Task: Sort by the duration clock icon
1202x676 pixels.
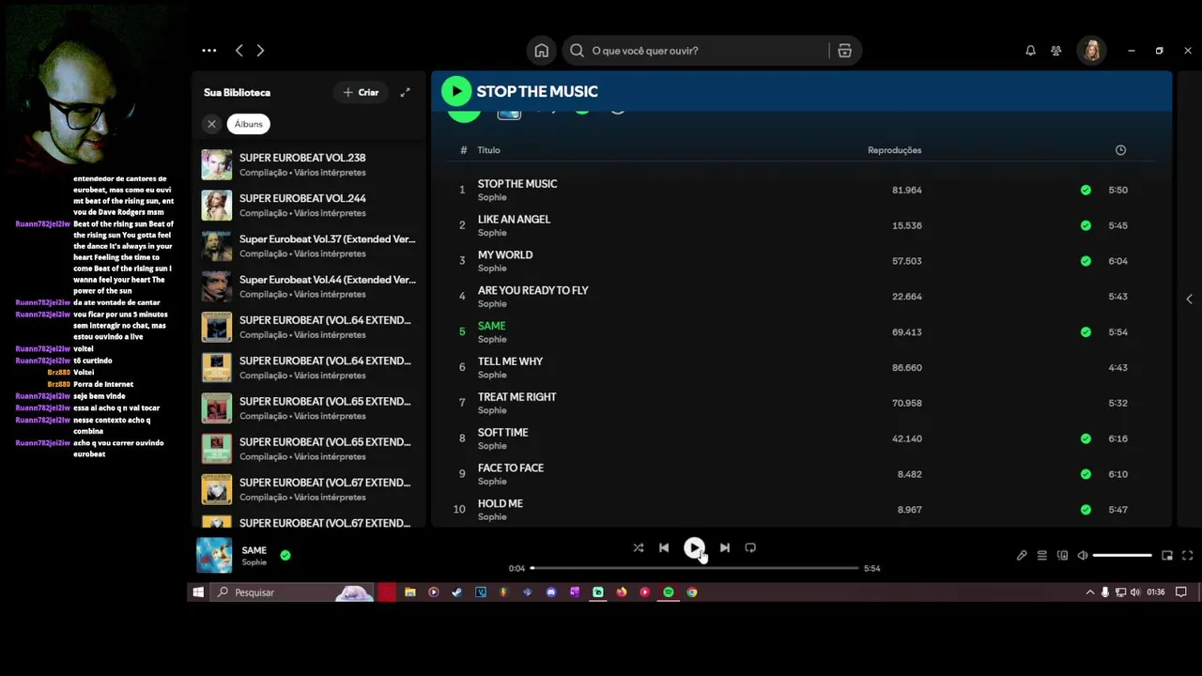Action: (x=1120, y=150)
